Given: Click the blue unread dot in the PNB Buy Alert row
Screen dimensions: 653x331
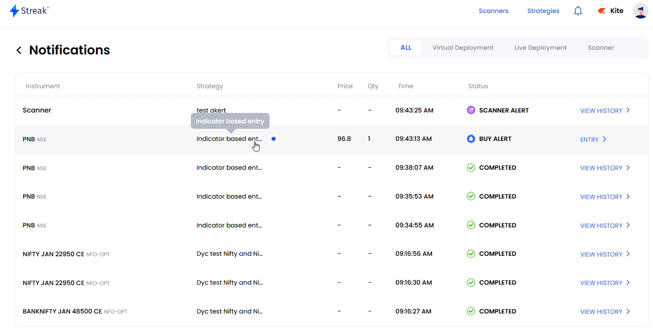Looking at the screenshot, I should click(x=274, y=139).
